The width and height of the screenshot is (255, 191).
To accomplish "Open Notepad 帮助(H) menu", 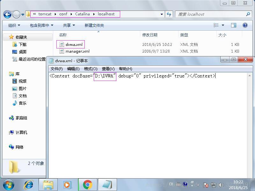I will tap(126, 69).
